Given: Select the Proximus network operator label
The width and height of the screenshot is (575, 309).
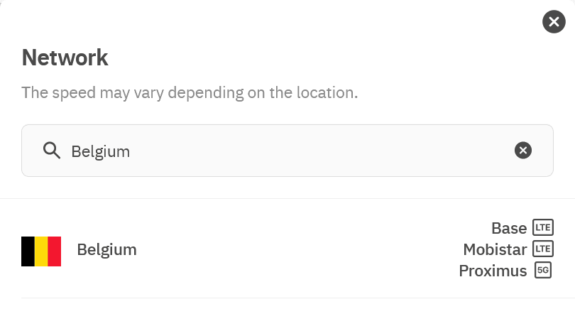Looking at the screenshot, I should 493,271.
